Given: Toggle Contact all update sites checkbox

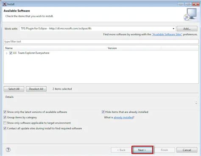Looking at the screenshot, I should click(x=5, y=128).
